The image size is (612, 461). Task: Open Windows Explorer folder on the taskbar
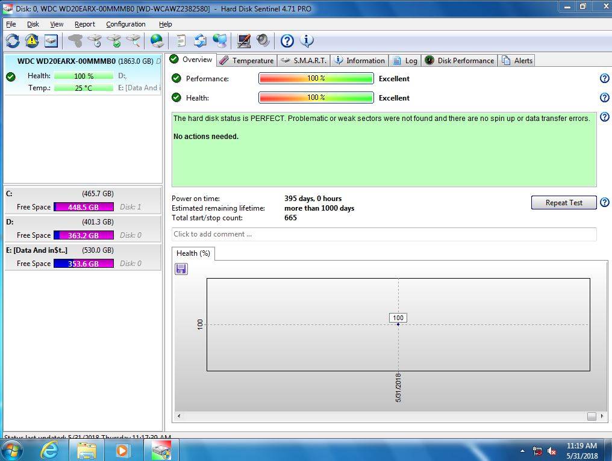[x=86, y=451]
